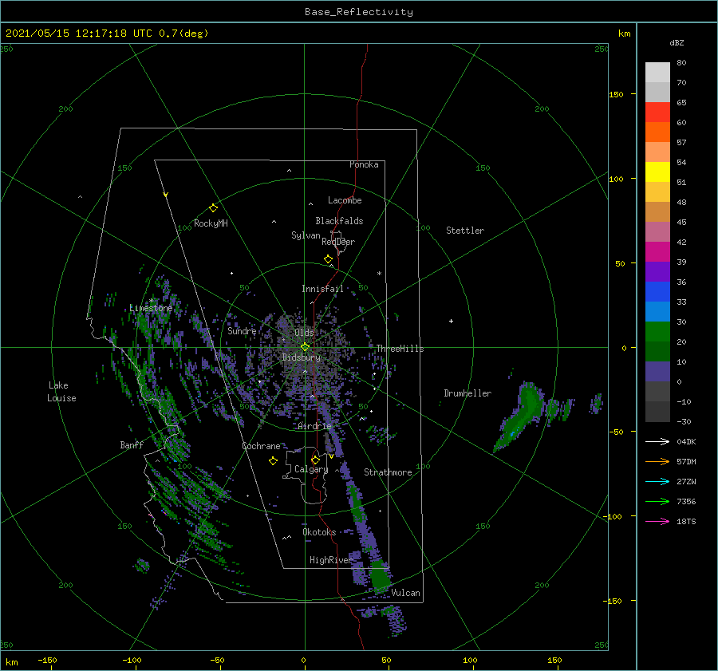Click the Cochrane label

click(x=261, y=446)
